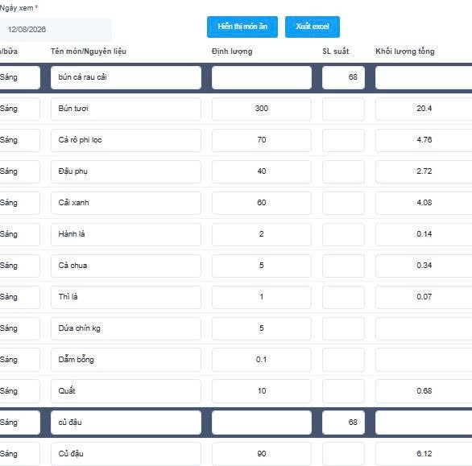
Task: Focus empty Khối lượng tổng field of Dứa chín kg
Action: click(424, 328)
